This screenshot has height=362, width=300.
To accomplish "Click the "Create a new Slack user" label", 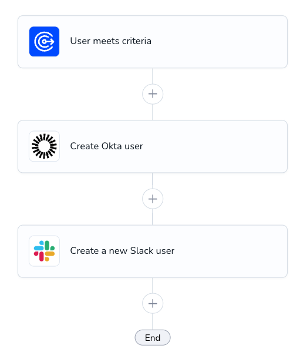I will [x=122, y=251].
